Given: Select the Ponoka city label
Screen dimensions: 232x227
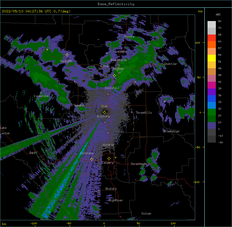Looking at the screenshot, I should [129, 37].
